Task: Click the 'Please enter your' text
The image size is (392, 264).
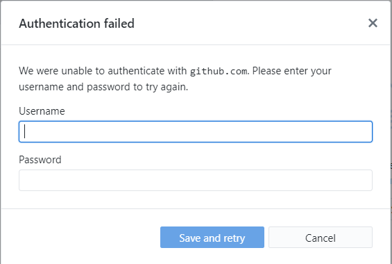Action: click(292, 71)
